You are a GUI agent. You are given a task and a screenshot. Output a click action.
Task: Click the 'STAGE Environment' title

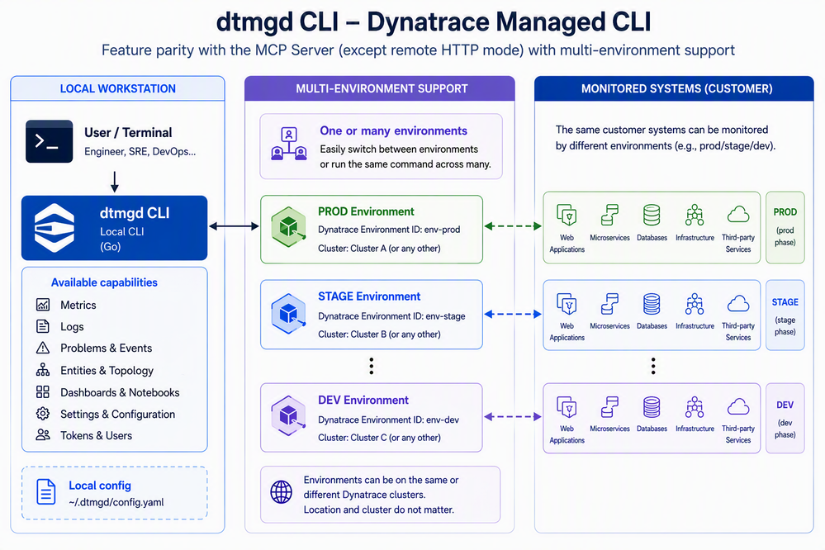(x=369, y=296)
